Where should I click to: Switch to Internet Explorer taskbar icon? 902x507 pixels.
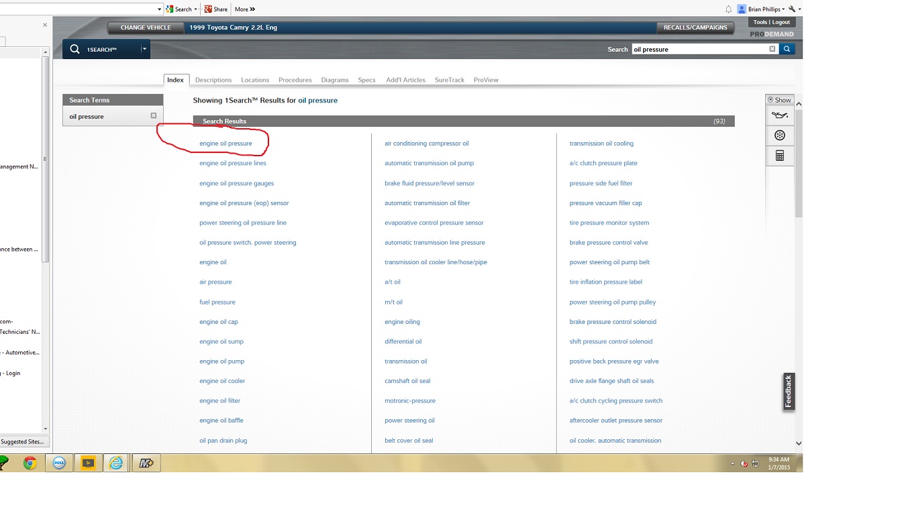(x=116, y=463)
